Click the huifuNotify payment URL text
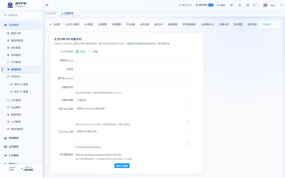The image size is (285, 178). 98,155
